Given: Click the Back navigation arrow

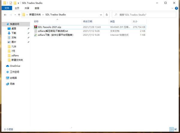Looking at the screenshot, I should click(5, 15).
